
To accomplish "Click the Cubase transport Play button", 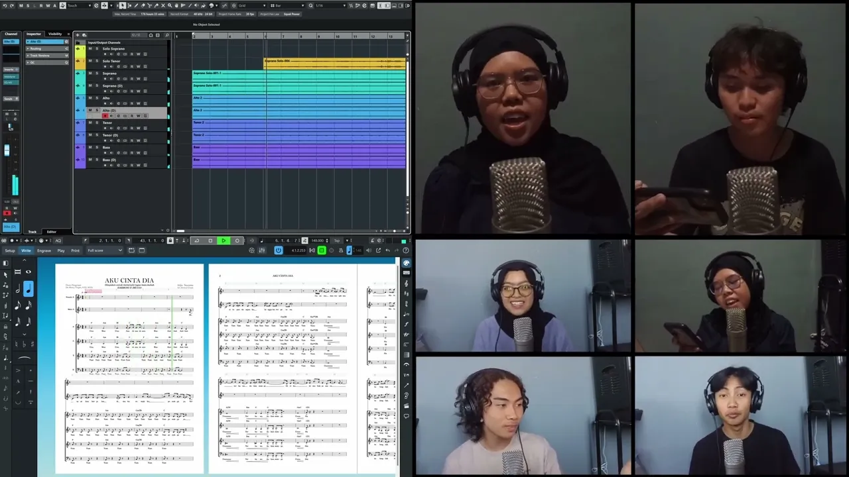I will pyautogui.click(x=224, y=240).
